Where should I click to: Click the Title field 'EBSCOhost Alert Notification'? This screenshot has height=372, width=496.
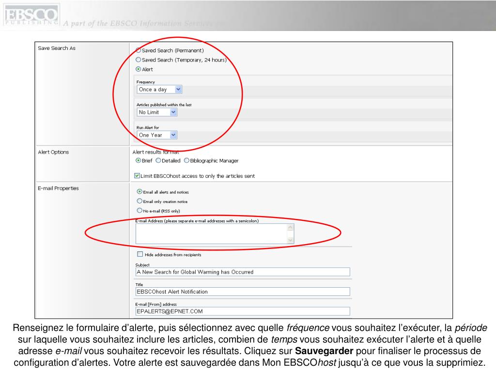pos(243,292)
